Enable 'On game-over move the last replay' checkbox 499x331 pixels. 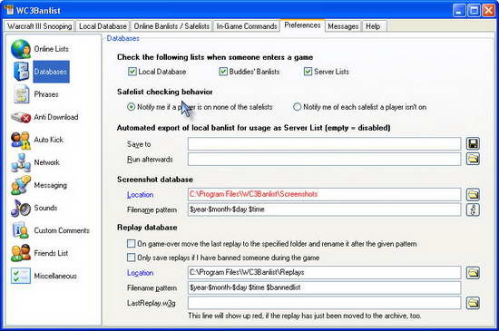tap(131, 244)
